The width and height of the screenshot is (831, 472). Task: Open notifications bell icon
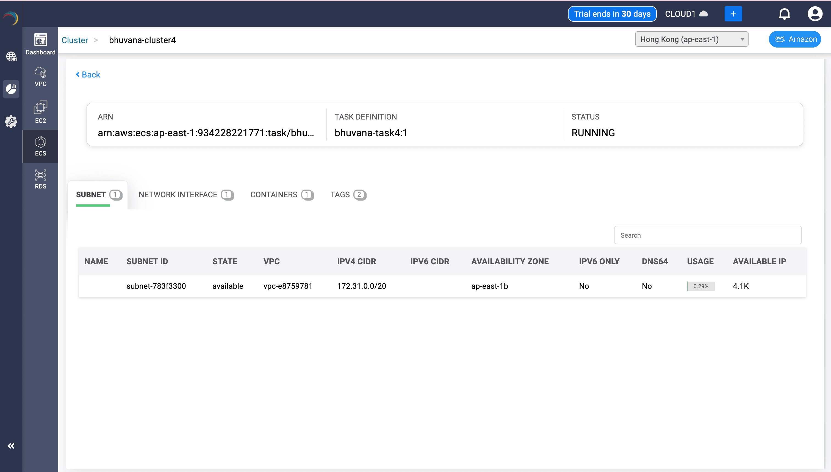click(x=784, y=14)
